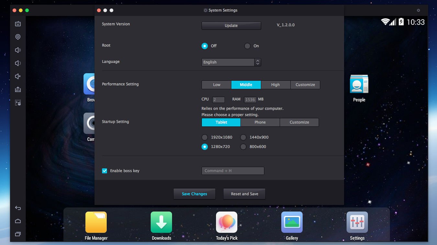Click the Android home icon

click(18, 221)
